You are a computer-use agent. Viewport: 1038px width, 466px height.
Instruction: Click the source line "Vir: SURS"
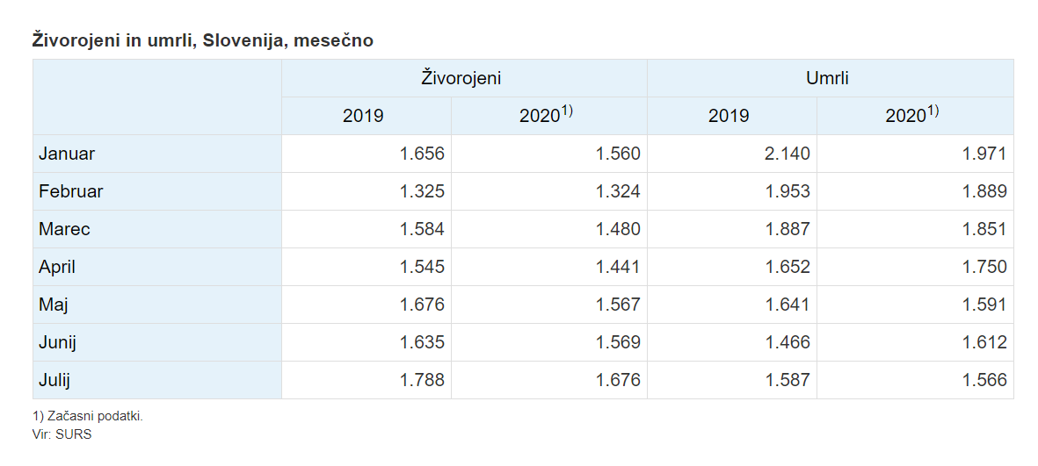[x=62, y=434]
